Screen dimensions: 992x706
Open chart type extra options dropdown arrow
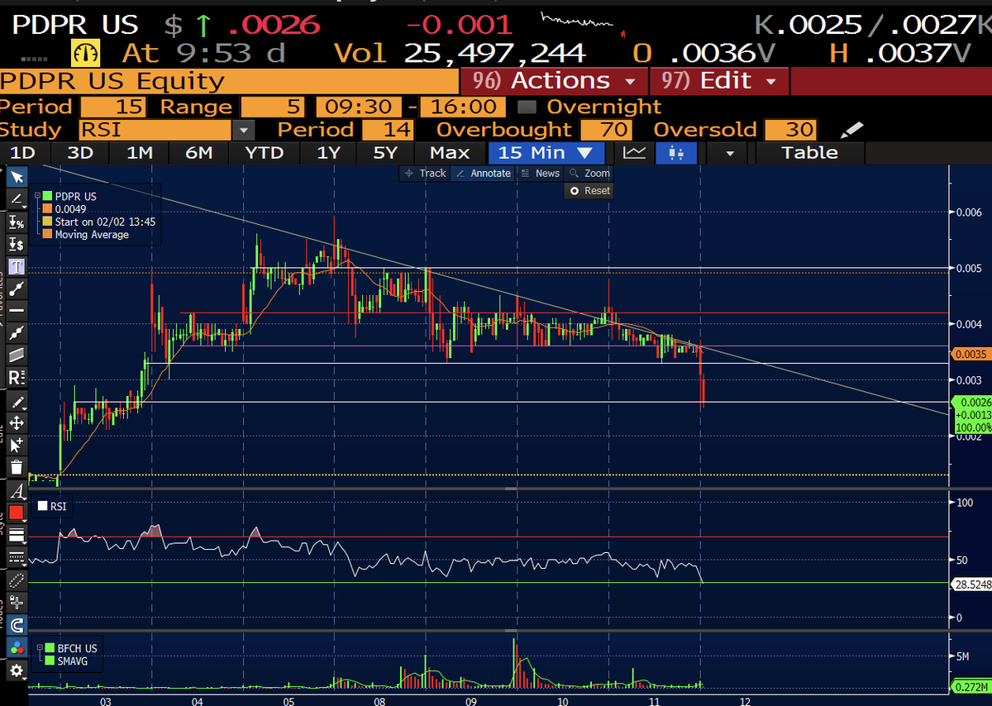click(729, 153)
